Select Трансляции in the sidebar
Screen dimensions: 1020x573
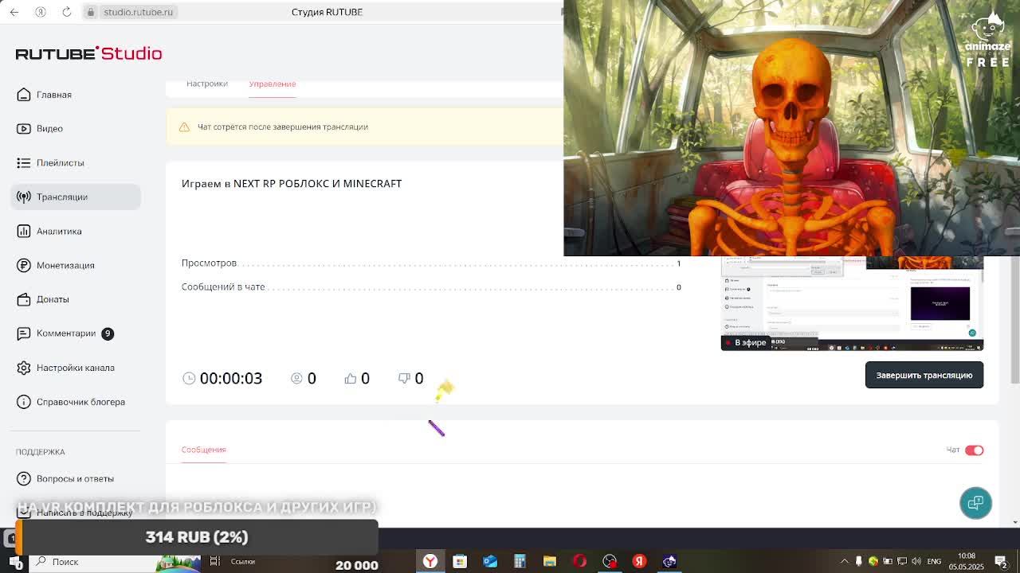point(76,197)
